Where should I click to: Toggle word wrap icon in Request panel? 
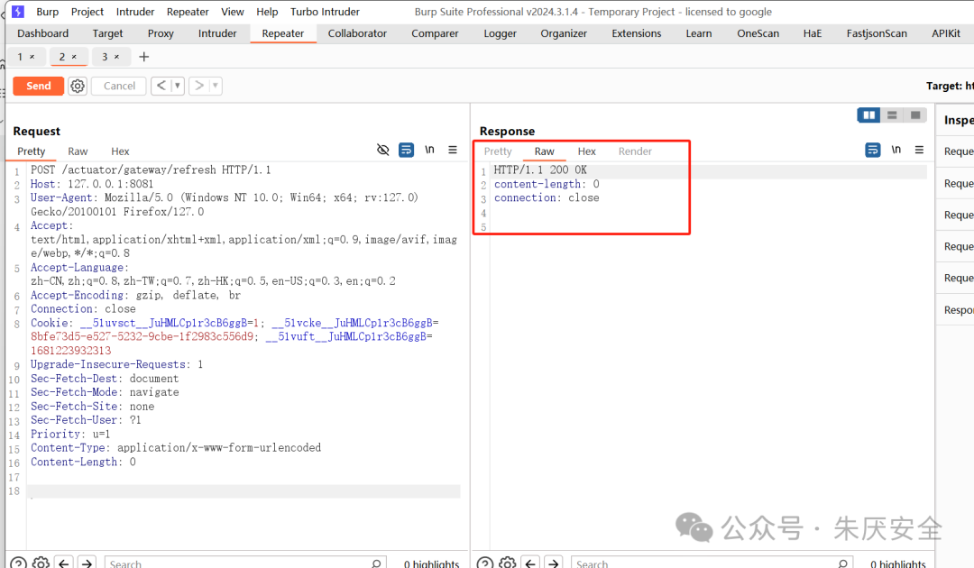click(x=406, y=150)
